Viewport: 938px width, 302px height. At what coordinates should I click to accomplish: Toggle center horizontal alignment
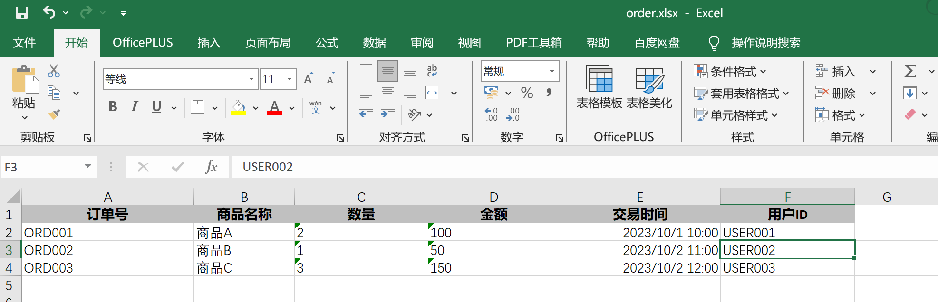388,93
